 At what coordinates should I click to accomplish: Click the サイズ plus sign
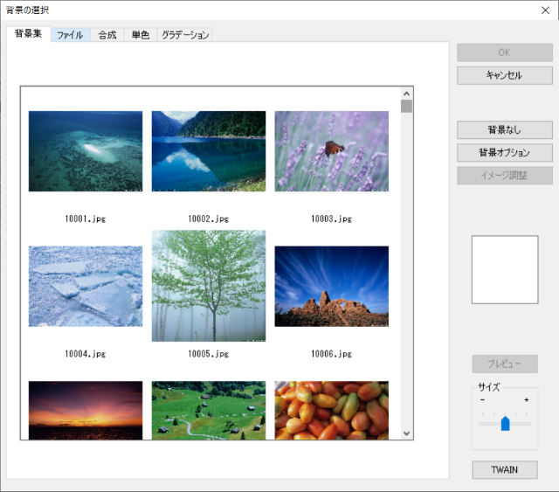[x=527, y=400]
